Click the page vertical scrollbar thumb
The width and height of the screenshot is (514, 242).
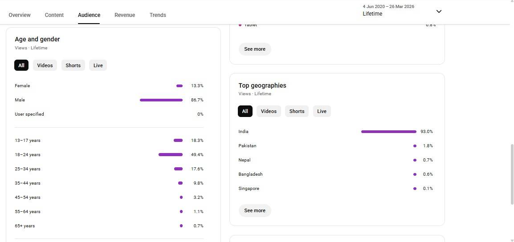[512, 173]
